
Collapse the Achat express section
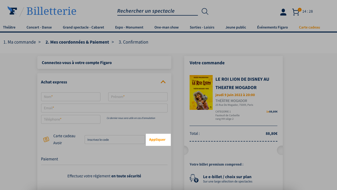[163, 82]
